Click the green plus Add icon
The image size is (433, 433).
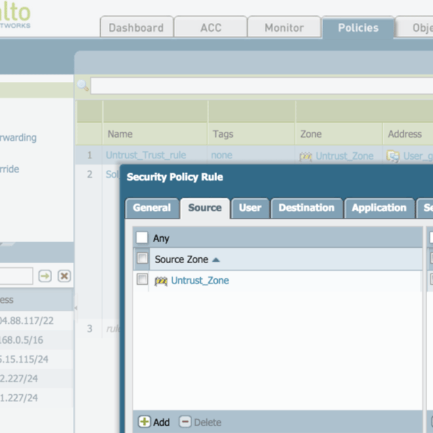[x=144, y=421]
